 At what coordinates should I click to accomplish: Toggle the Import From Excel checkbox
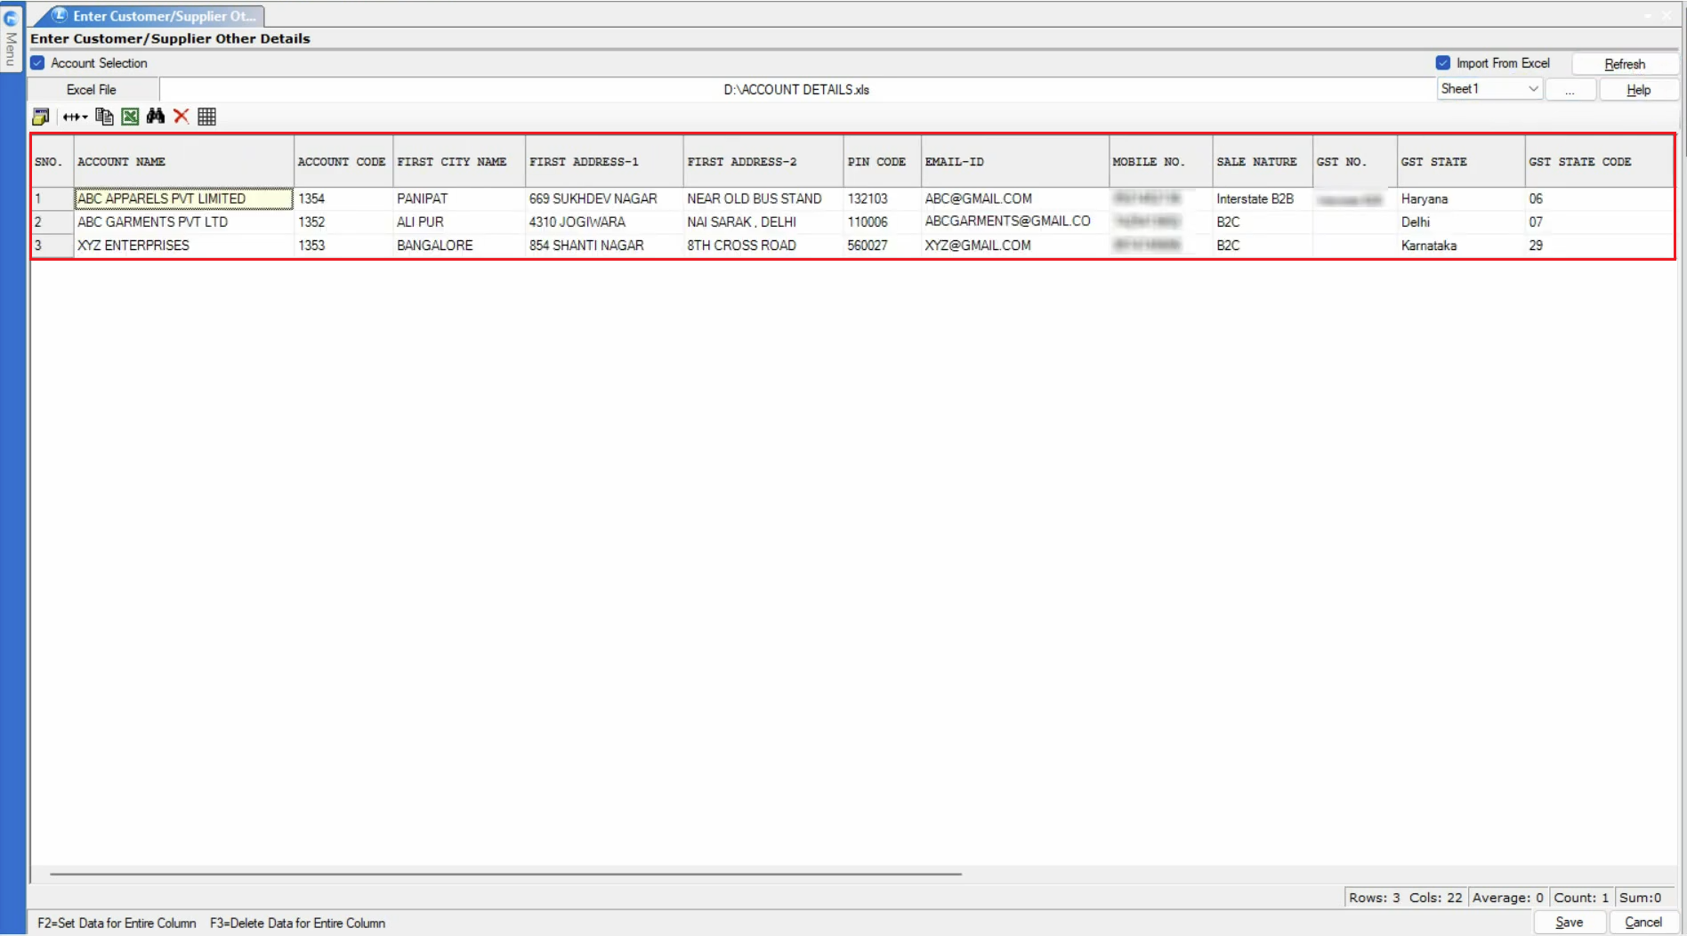tap(1442, 63)
